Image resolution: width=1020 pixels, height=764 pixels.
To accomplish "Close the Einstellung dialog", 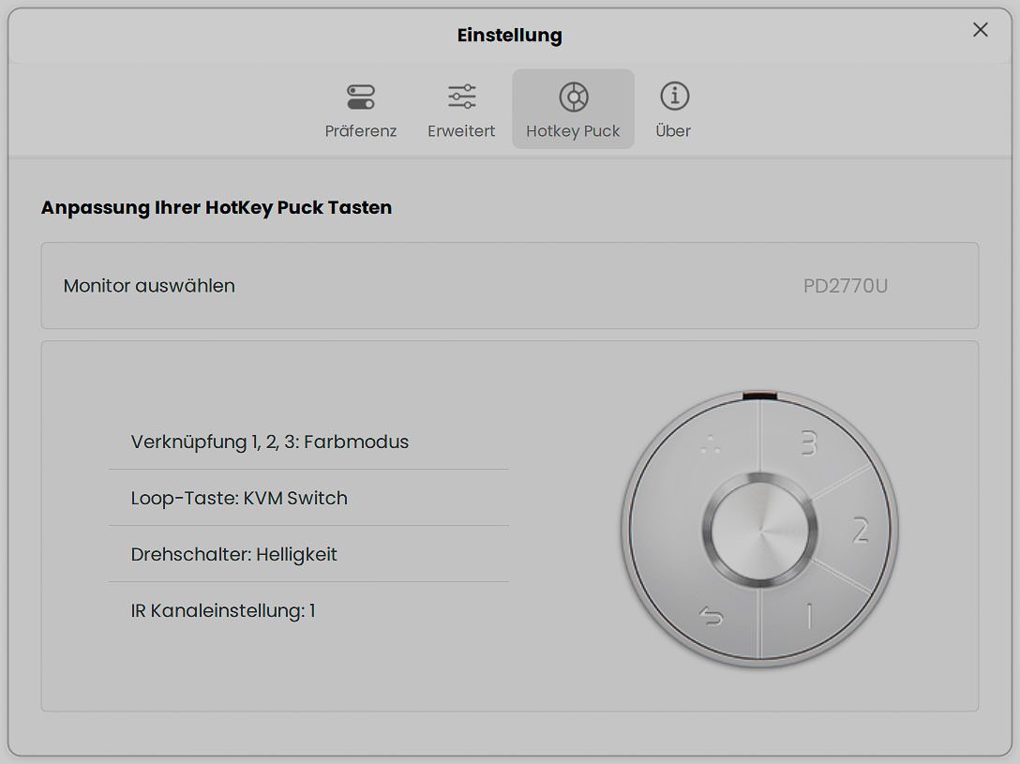I will click(981, 30).
